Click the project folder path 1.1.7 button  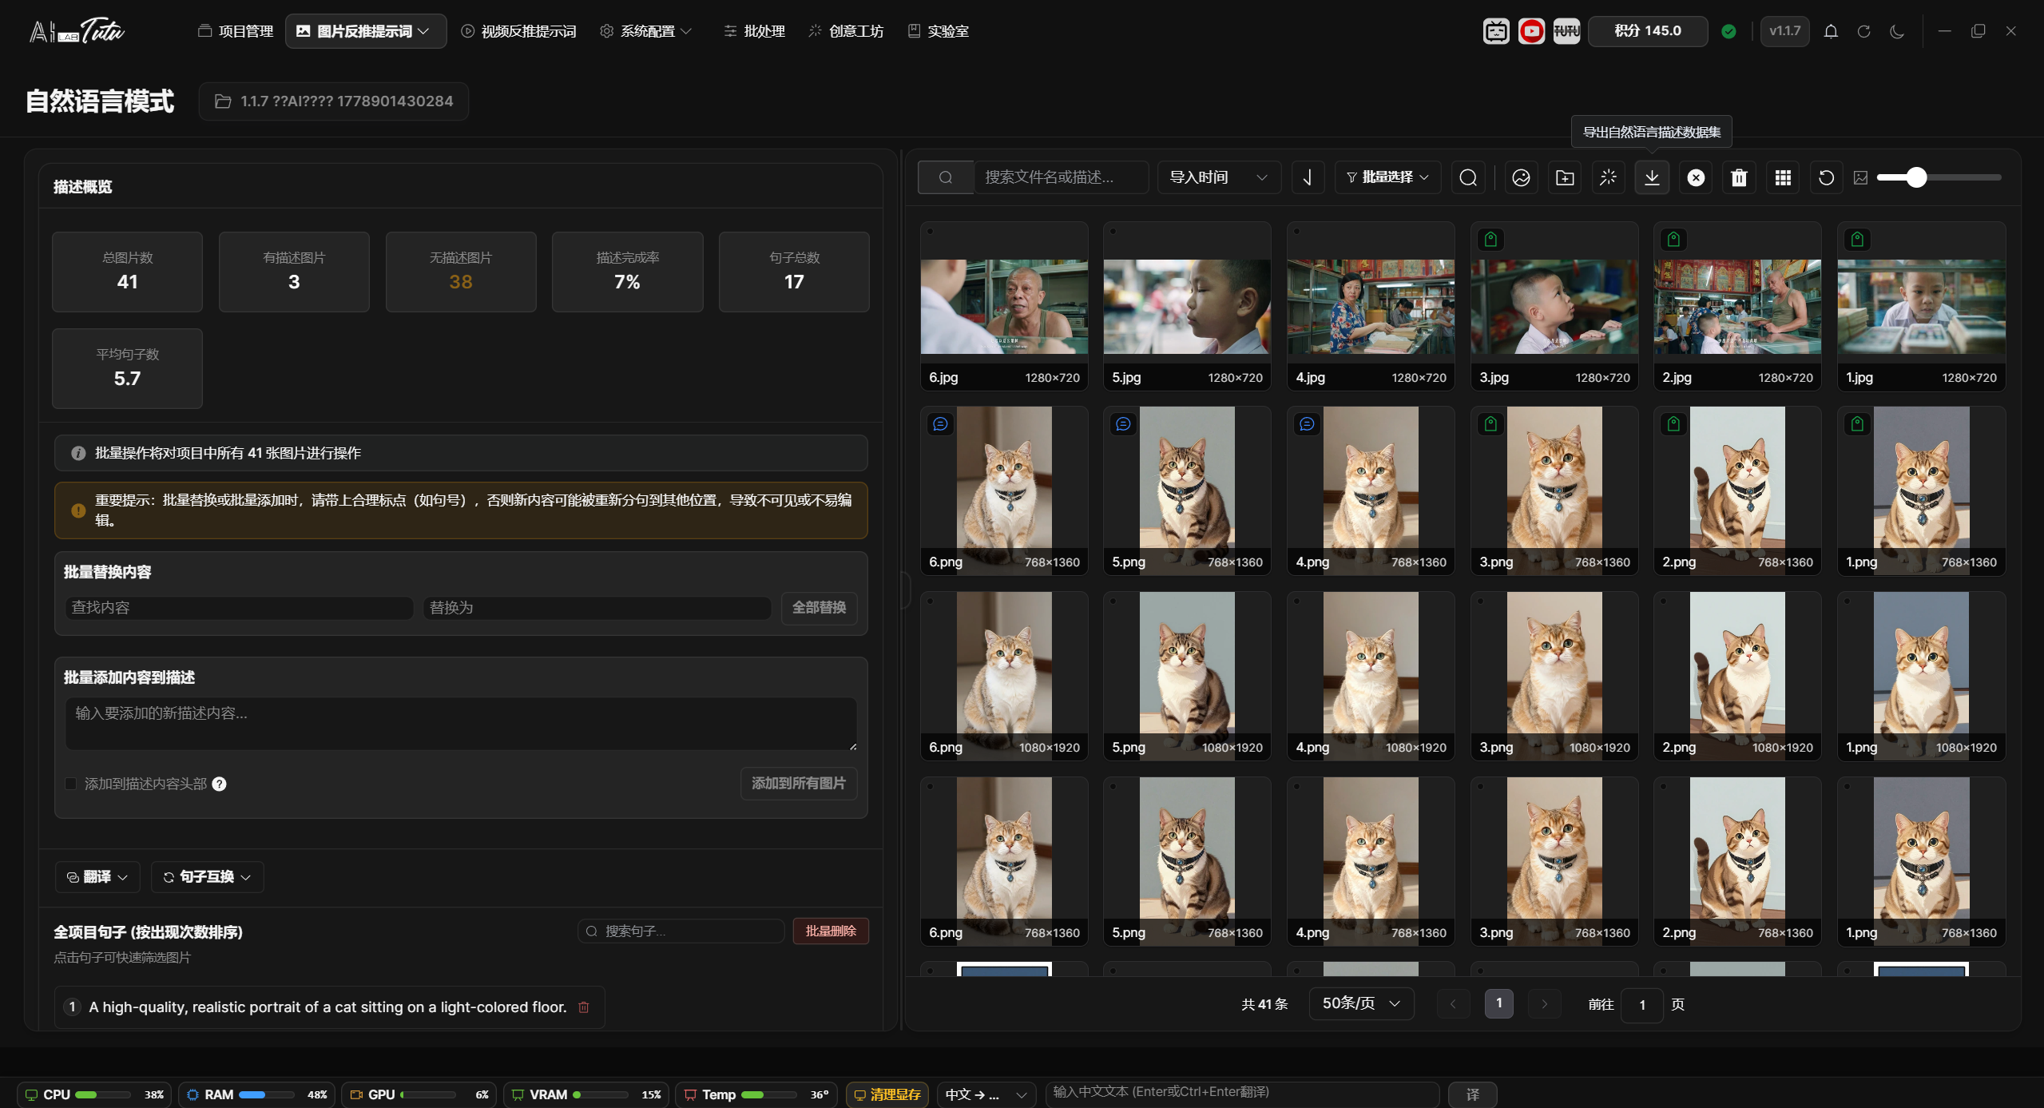[x=334, y=101]
